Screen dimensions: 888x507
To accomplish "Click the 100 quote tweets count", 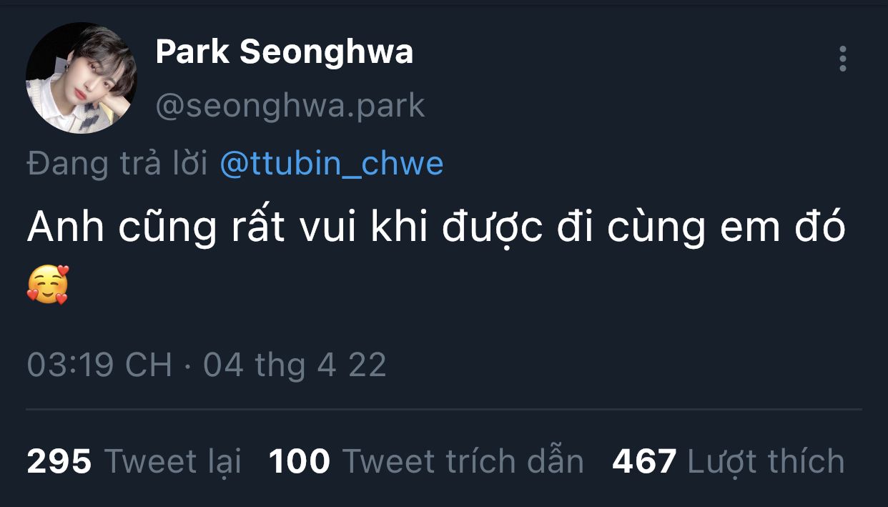I will click(x=300, y=461).
